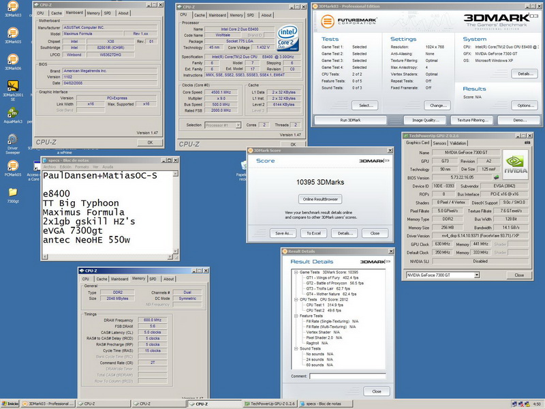545x409 pixels.
Task: Click the Comment input field in Result Details
Action: (347, 376)
